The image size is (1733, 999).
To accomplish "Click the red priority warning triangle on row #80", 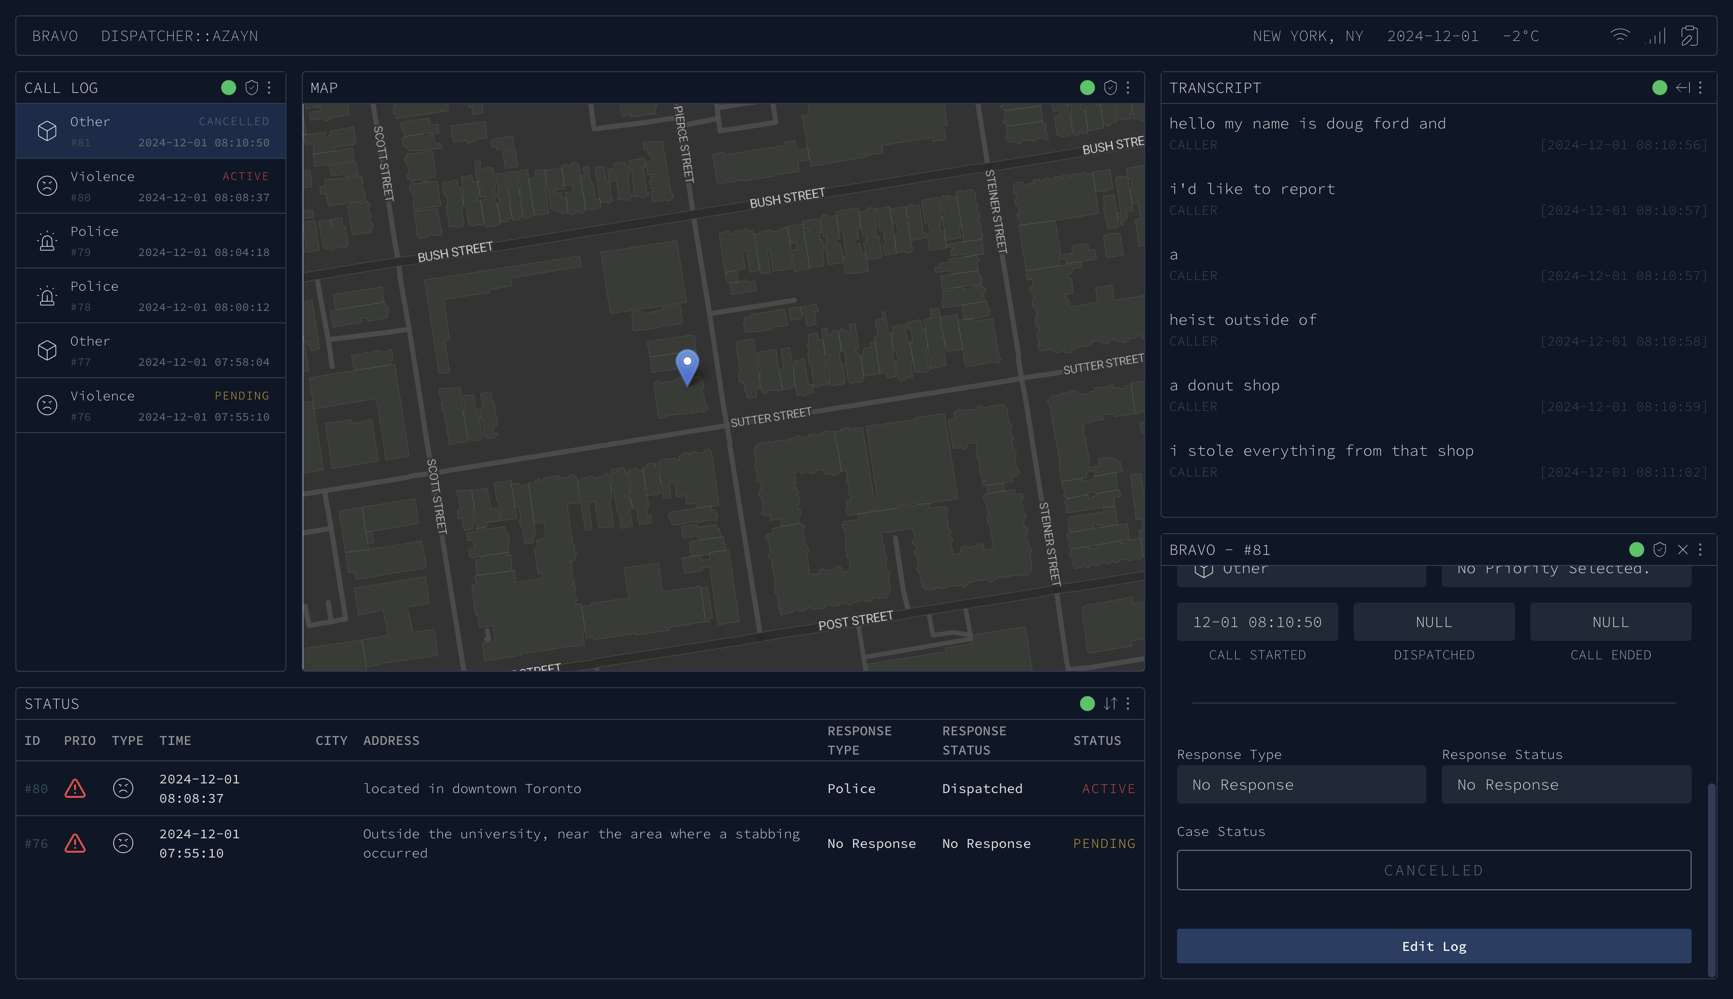I will [76, 788].
